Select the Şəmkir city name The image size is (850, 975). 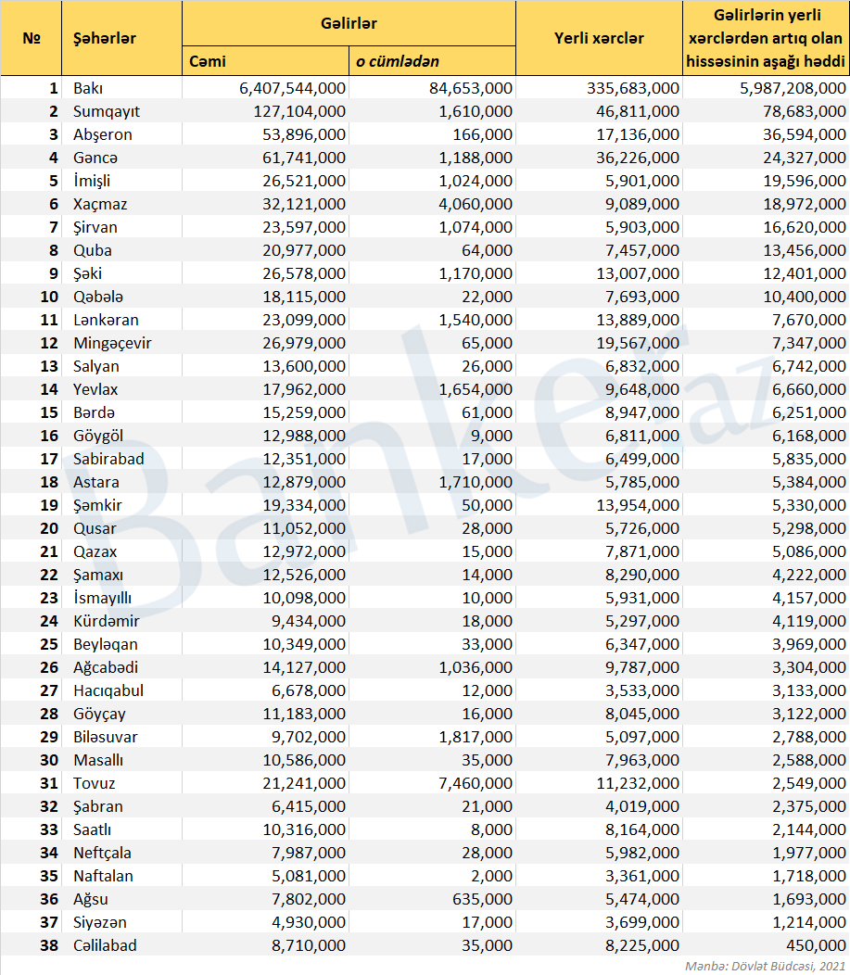click(97, 505)
